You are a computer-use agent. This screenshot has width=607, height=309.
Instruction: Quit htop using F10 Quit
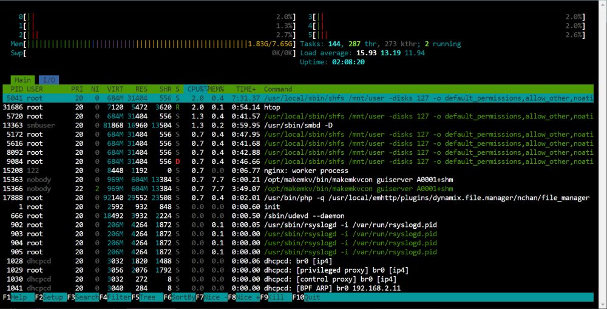[306, 297]
